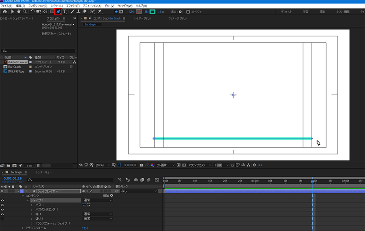
Task: Toggle visibility of 線 1 stroke
Action: 2,214
